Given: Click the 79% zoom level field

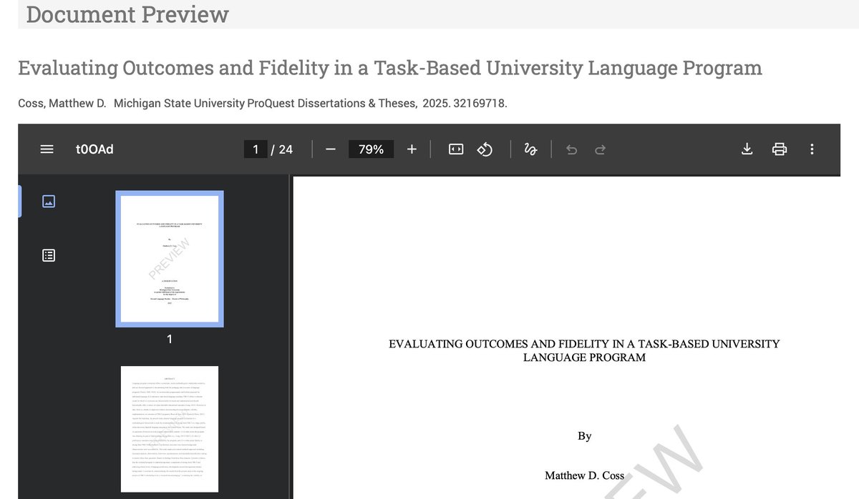Looking at the screenshot, I should [x=371, y=149].
